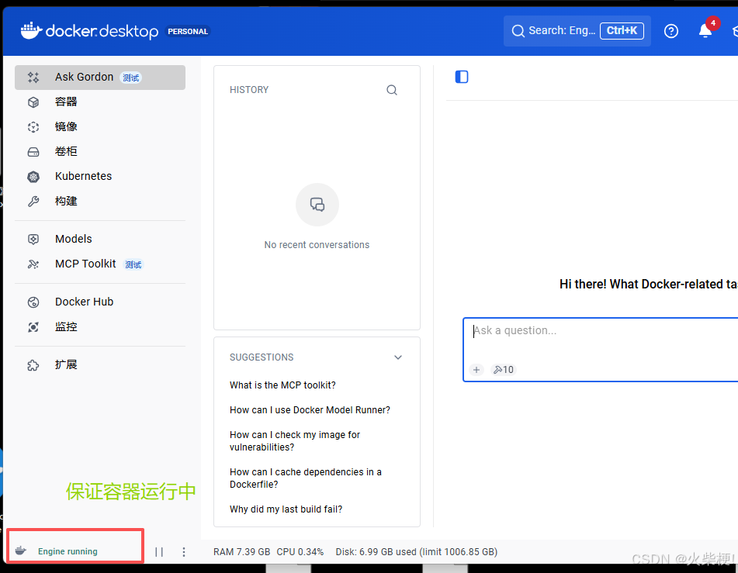The image size is (738, 573).
Task: Open the Models page
Action: [x=100, y=239]
